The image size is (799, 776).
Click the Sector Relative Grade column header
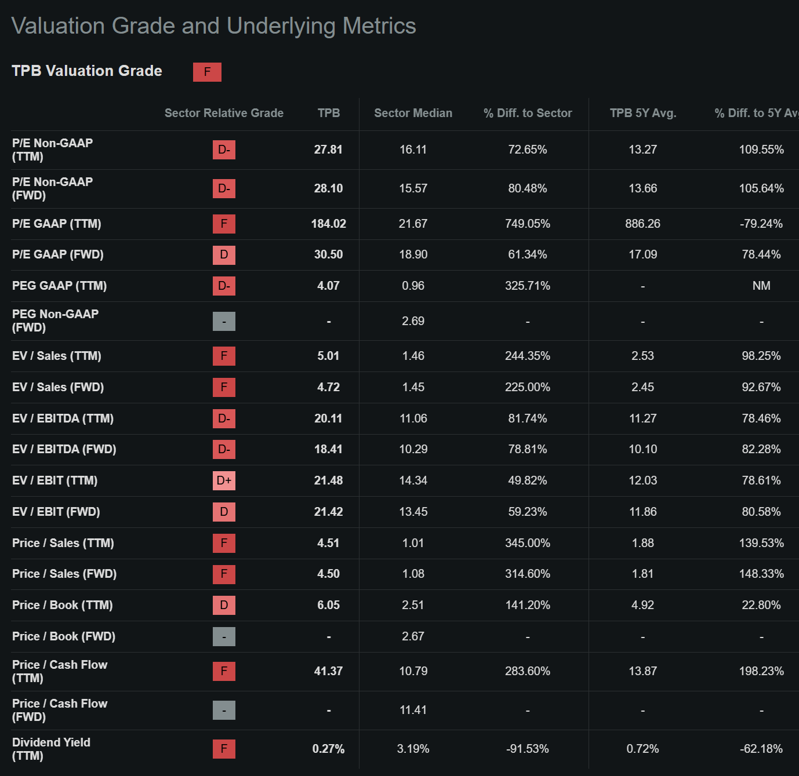tap(224, 113)
